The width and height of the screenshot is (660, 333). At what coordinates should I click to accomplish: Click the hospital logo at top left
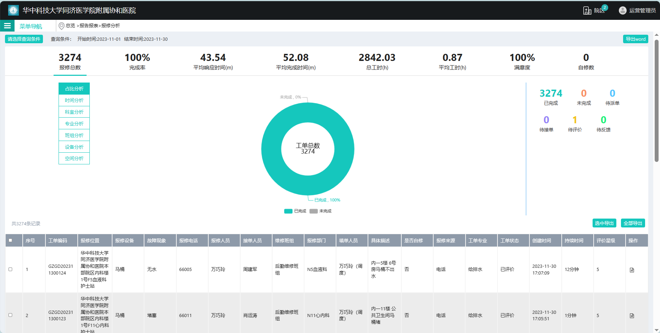point(13,10)
